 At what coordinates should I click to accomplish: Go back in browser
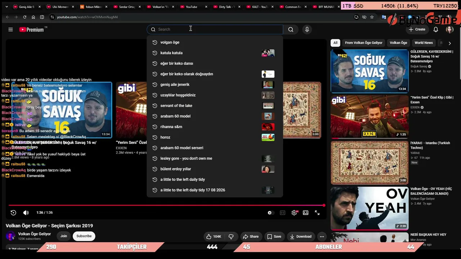[x=7, y=17]
